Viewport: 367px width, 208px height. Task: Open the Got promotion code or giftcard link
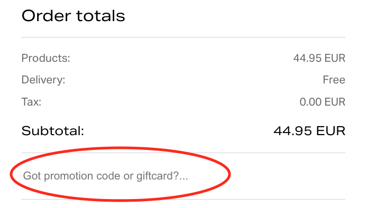[x=105, y=176]
